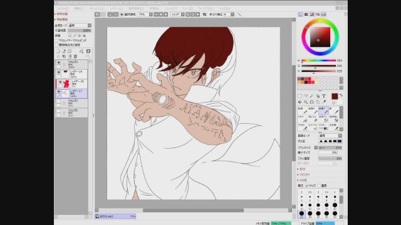Toggle visibility of the top folder
Viewport: 401px width, 225px height.
click(58, 62)
